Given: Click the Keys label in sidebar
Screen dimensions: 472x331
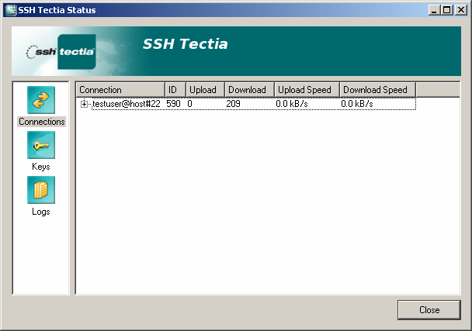Looking at the screenshot, I should point(41,167).
